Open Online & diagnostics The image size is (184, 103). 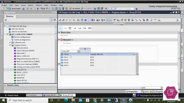click(x=22, y=40)
